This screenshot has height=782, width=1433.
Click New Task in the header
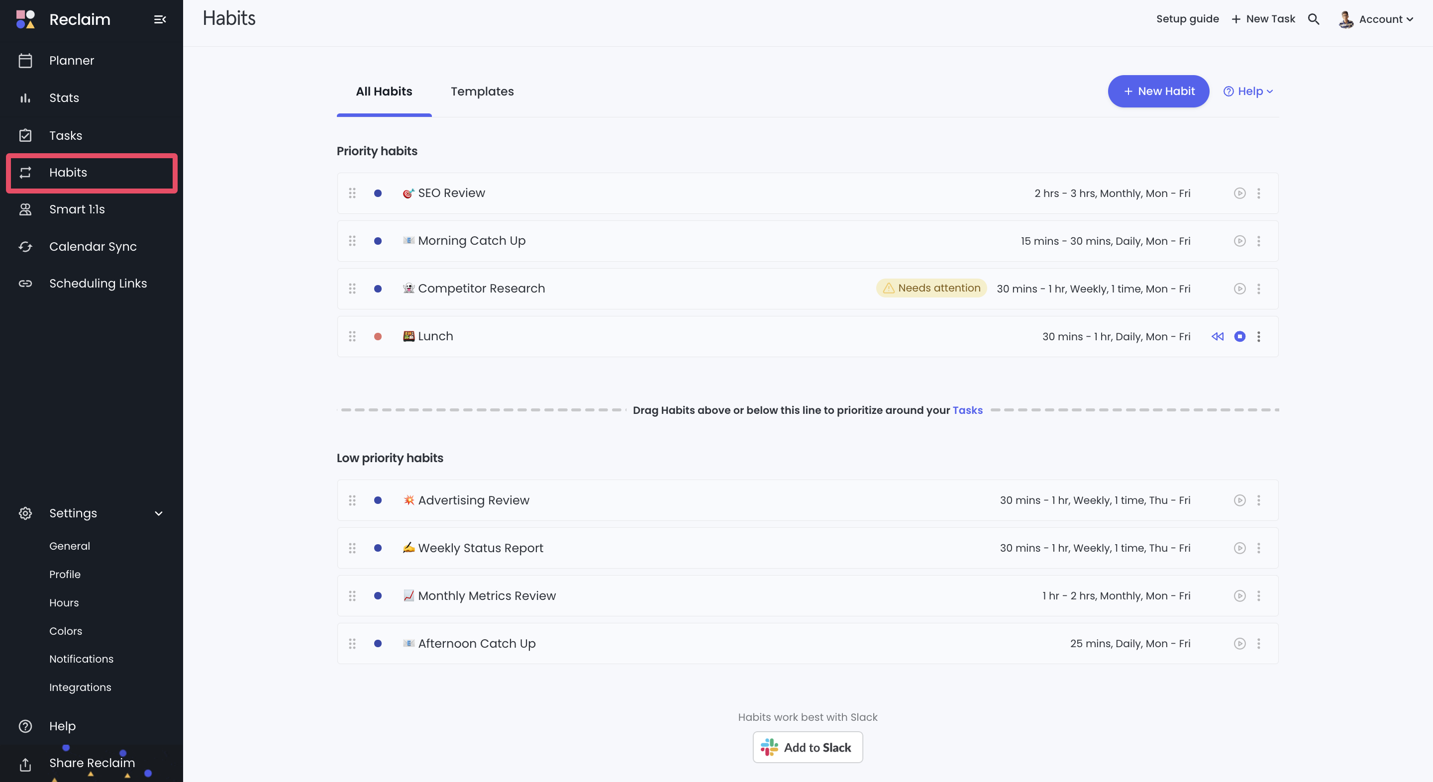pos(1263,19)
